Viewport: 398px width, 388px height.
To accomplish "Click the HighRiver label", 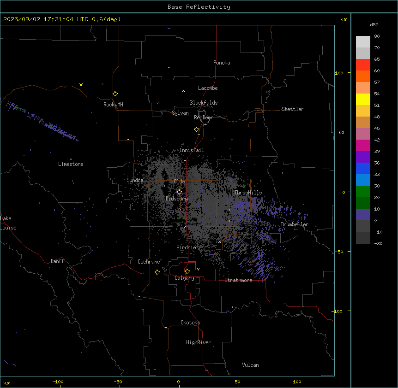I will coord(199,342).
